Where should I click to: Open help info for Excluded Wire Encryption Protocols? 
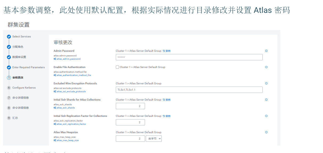click(266, 83)
